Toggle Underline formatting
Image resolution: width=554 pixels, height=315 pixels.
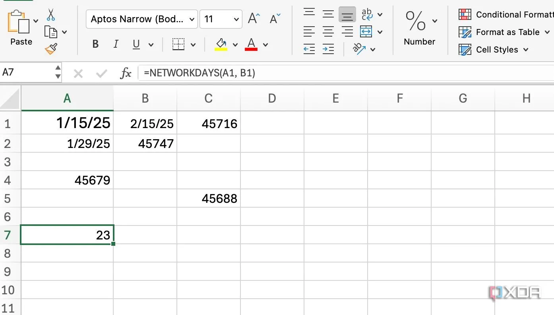tap(136, 44)
